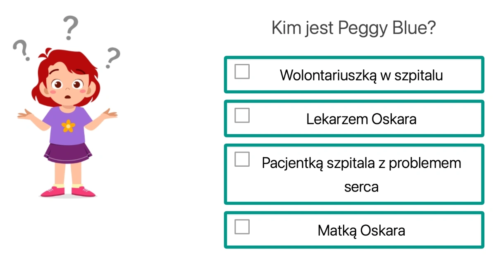496x260 pixels.
Task: Click the girl's pink shoes
Action: 68,191
